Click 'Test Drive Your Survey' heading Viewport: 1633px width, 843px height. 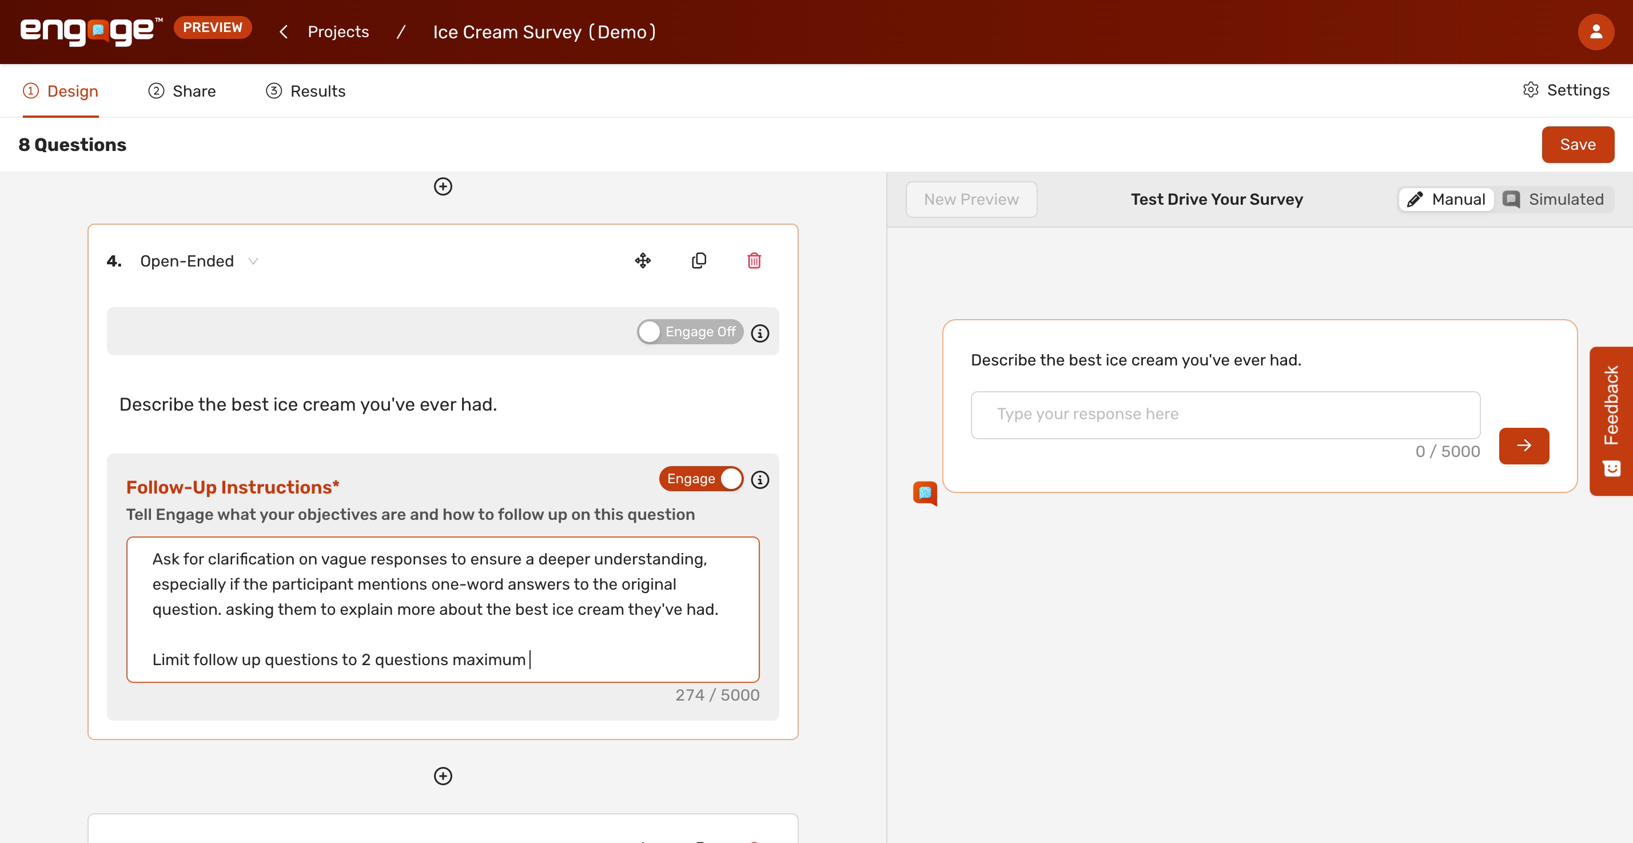tap(1217, 199)
